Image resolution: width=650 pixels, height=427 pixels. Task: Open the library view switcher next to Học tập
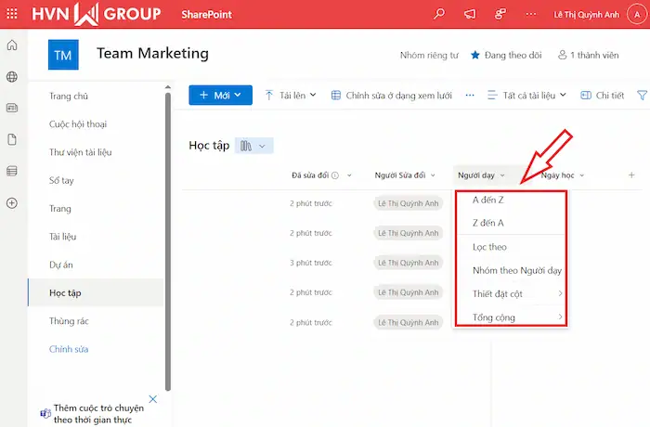click(x=254, y=146)
